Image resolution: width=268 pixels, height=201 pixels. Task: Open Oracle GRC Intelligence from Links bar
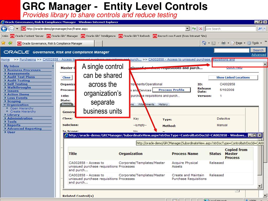(x=98, y=36)
